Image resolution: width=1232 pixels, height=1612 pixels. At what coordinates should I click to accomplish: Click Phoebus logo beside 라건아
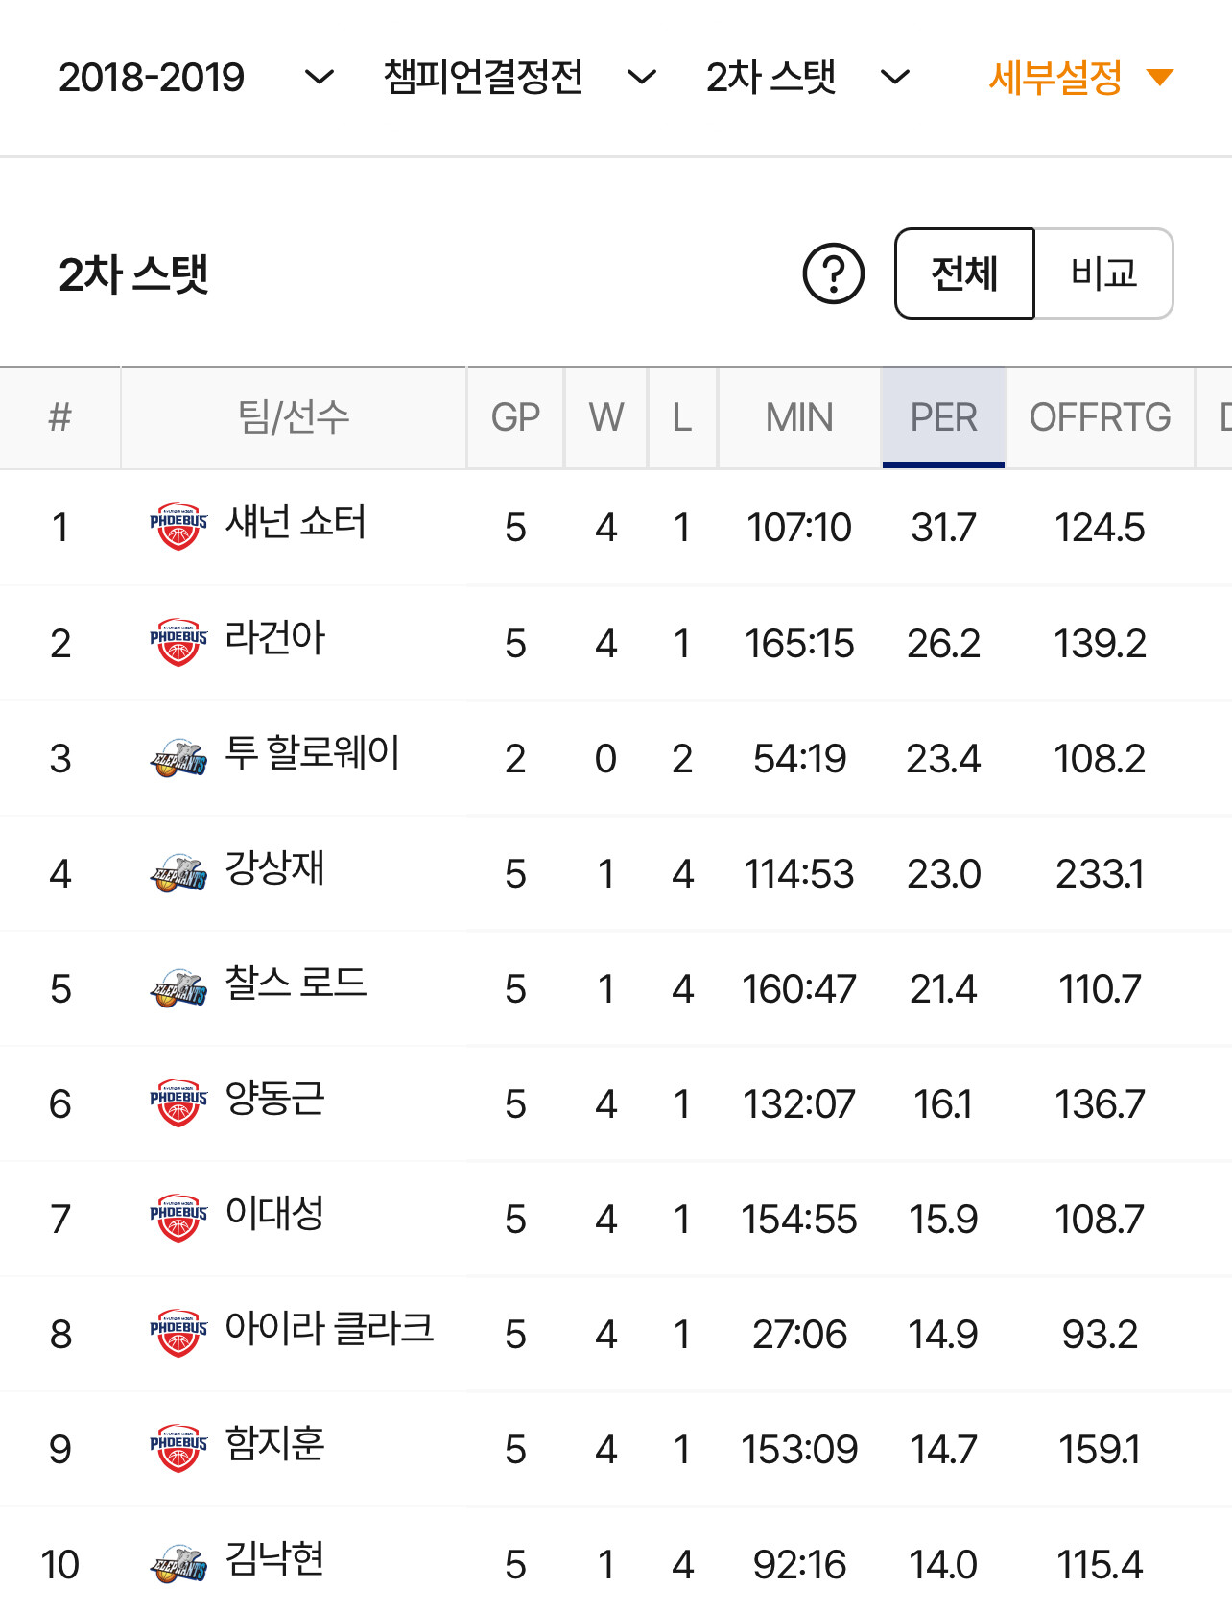178,642
